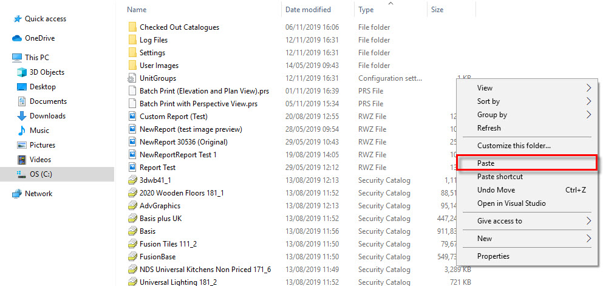Open the New submenu arrow
603x286 pixels.
click(589, 239)
